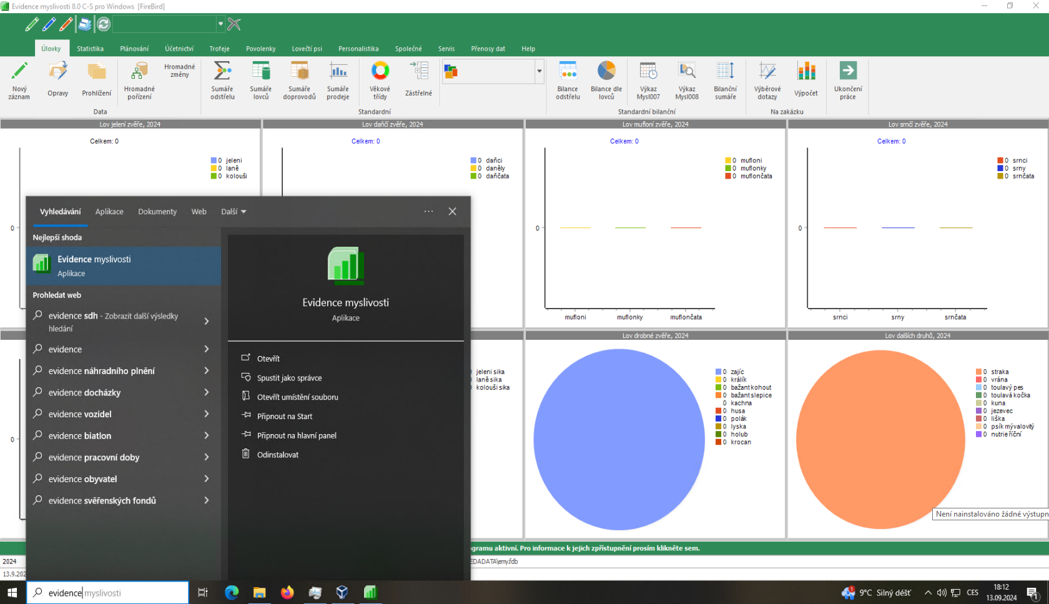Open Sumáře lovců report
Image resolution: width=1049 pixels, height=604 pixels.
click(x=261, y=80)
